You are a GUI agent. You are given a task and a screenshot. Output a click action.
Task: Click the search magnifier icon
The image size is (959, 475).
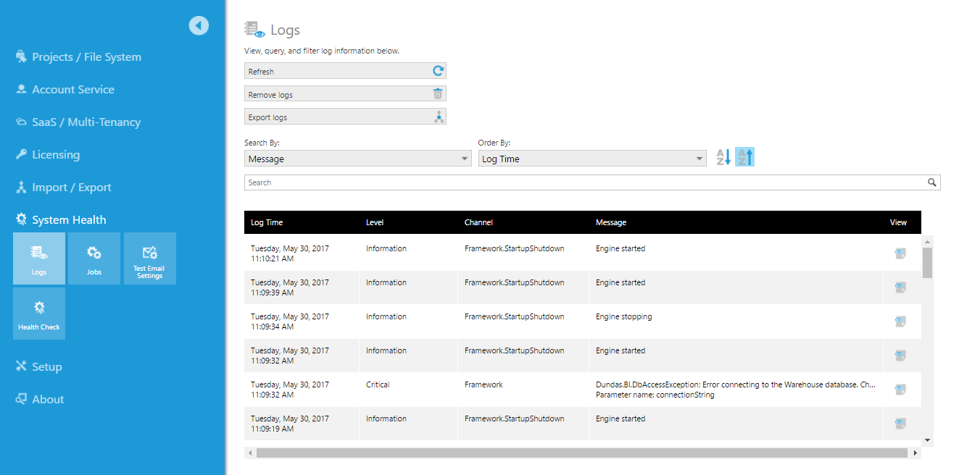932,182
